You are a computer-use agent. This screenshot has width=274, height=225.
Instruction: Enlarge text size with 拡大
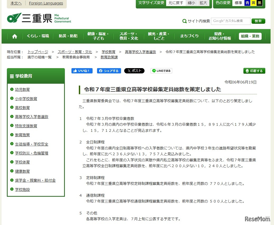tap(203, 3)
